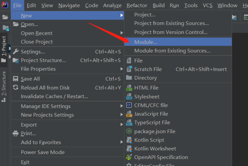Screen dimensions: 248x166
Task: Click the Reload All from Disk icon
Action: (x=15, y=87)
